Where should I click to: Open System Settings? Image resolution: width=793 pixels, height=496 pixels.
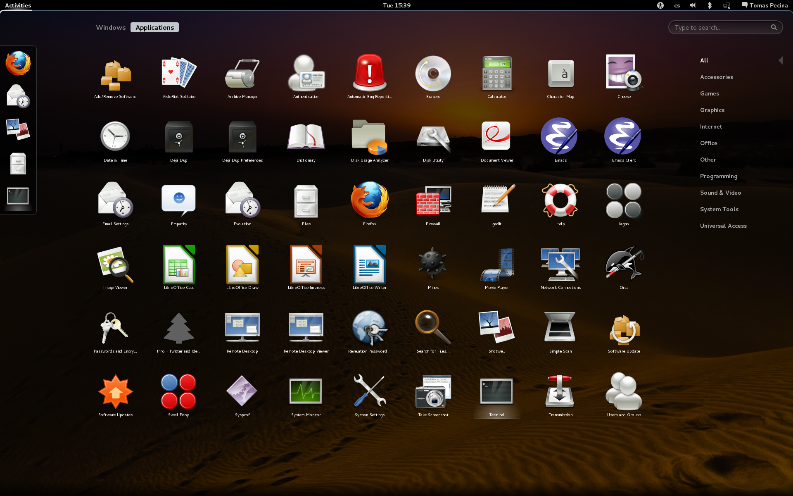click(x=370, y=396)
